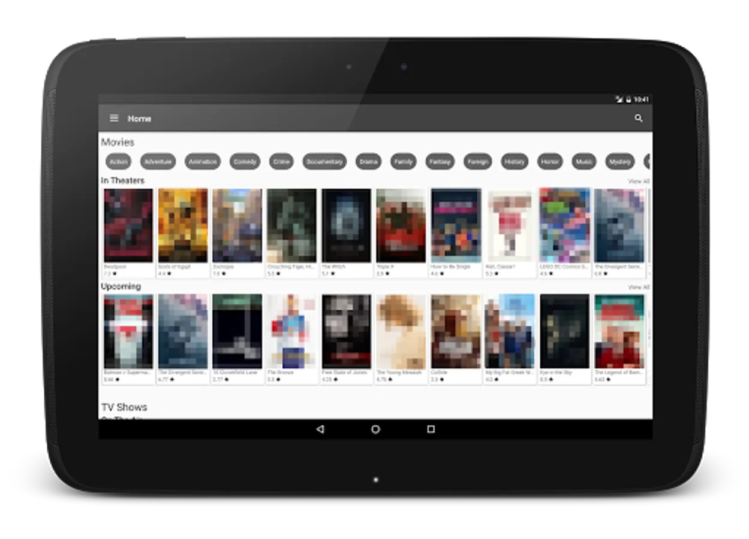Image resolution: width=749 pixels, height=539 pixels.
Task: Open the My Big Fat Greek Wedding card
Action: coord(510,338)
